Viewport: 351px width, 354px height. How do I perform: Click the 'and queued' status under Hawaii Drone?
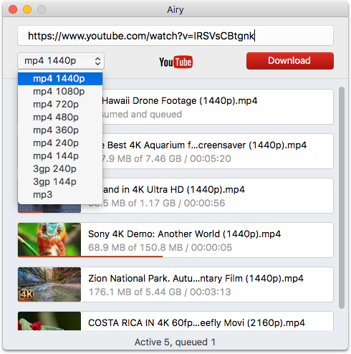pos(156,114)
